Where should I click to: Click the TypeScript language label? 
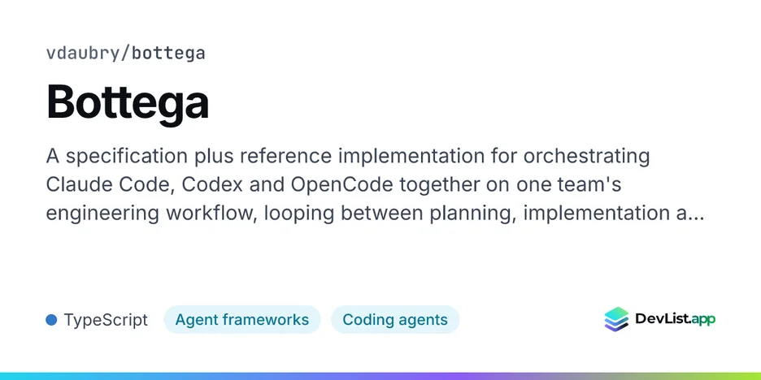click(106, 320)
